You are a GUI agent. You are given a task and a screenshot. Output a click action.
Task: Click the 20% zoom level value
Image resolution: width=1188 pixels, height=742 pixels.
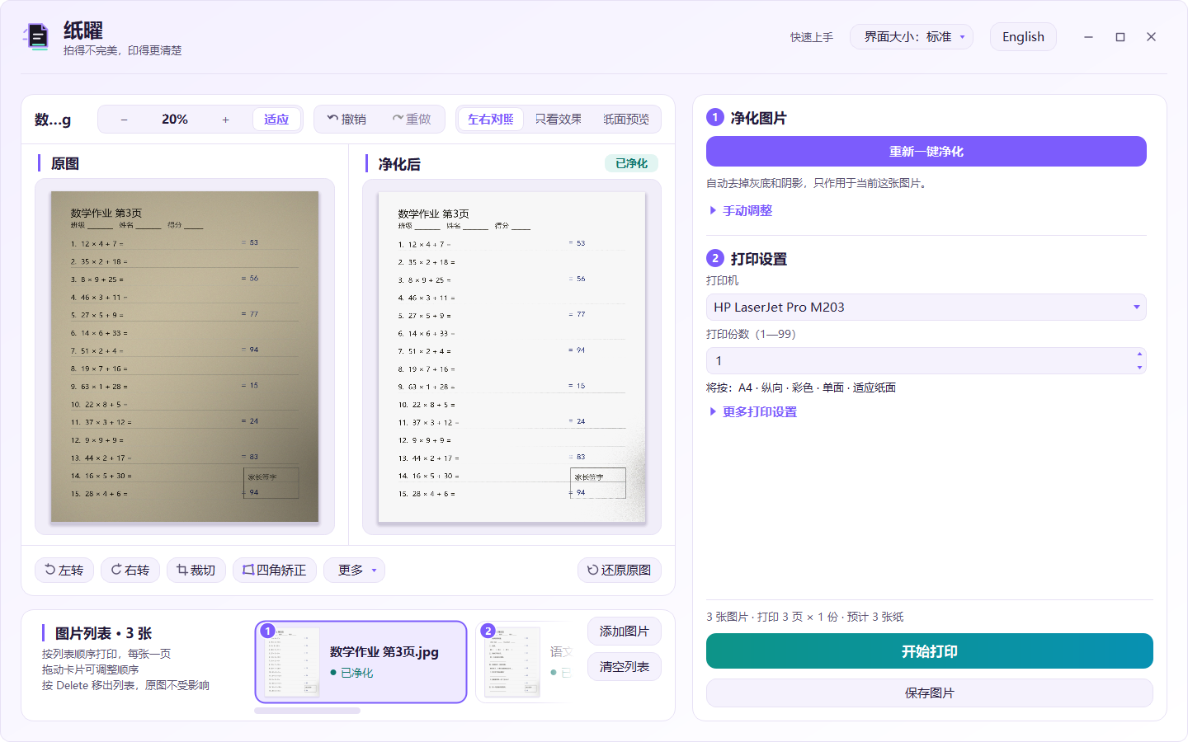coord(175,120)
